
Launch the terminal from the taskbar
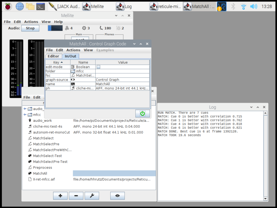(41, 6)
